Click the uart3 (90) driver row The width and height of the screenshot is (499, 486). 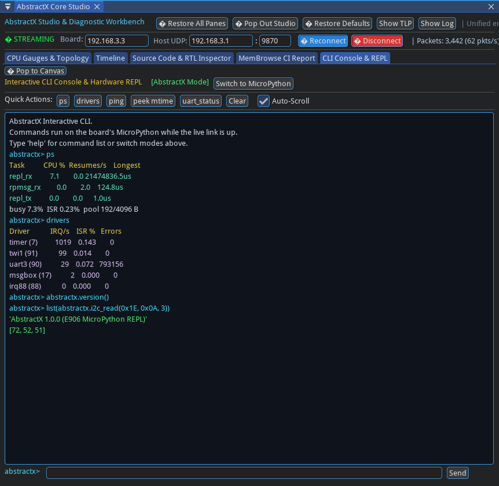click(x=66, y=264)
